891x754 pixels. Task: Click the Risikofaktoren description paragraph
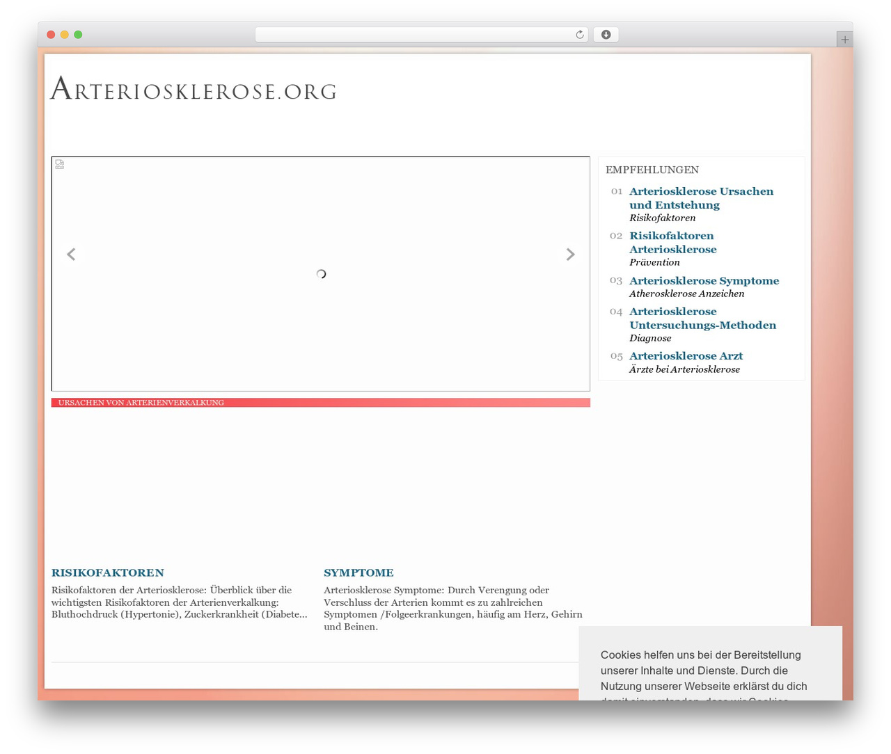[x=180, y=602]
